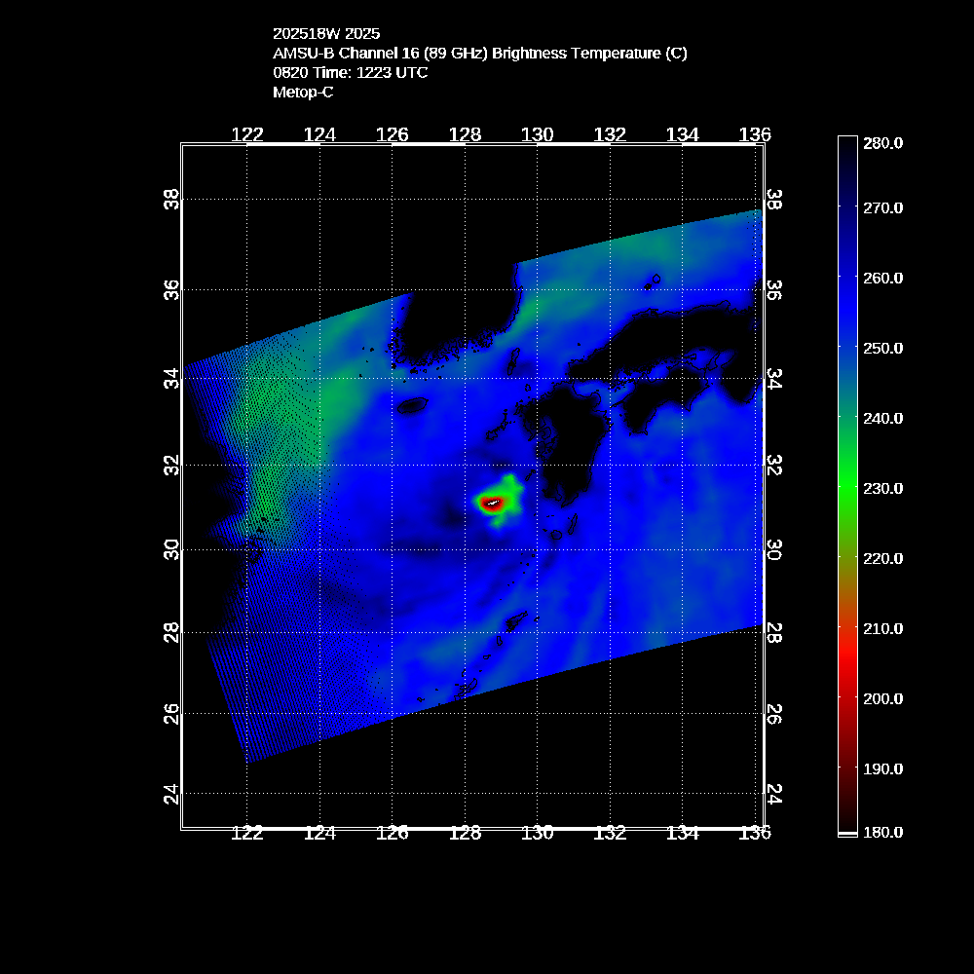Click latitude label 28 on the right axis
Image resolution: width=974 pixels, height=974 pixels.
(x=774, y=632)
